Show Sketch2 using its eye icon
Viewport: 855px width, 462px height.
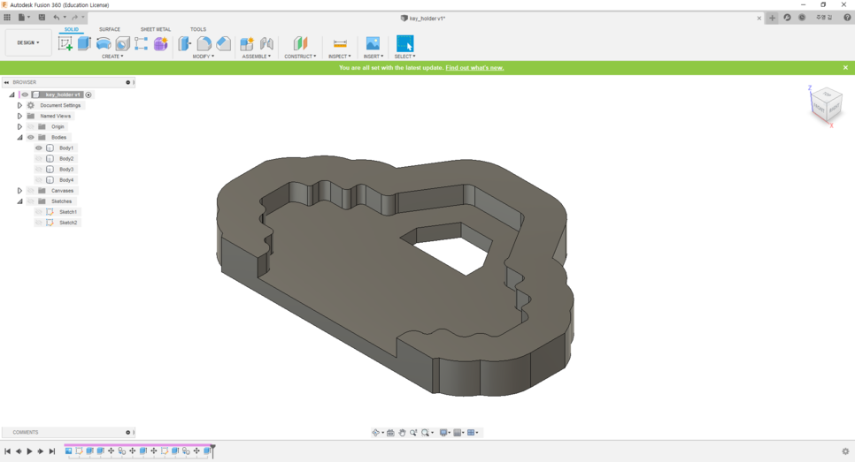39,223
